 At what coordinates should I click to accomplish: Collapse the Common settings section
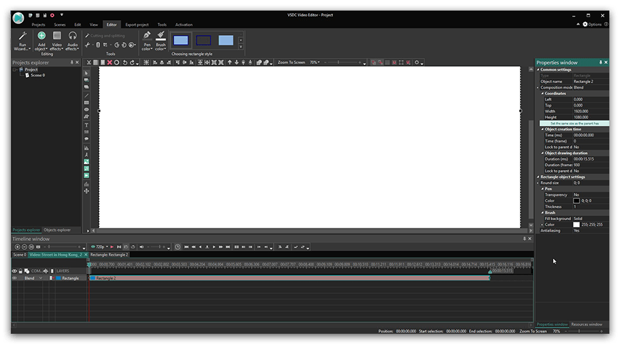[538, 70]
